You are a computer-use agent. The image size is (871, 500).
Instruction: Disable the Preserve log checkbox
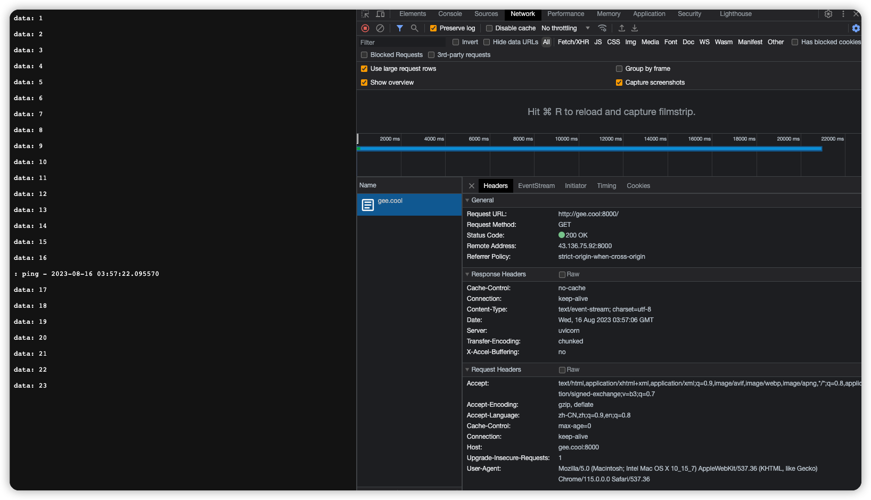tap(433, 28)
